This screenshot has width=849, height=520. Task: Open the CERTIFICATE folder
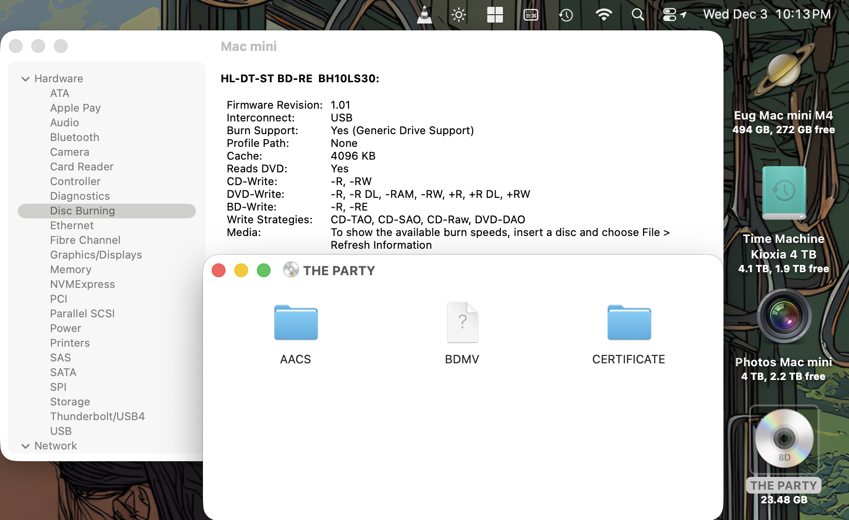coord(629,323)
